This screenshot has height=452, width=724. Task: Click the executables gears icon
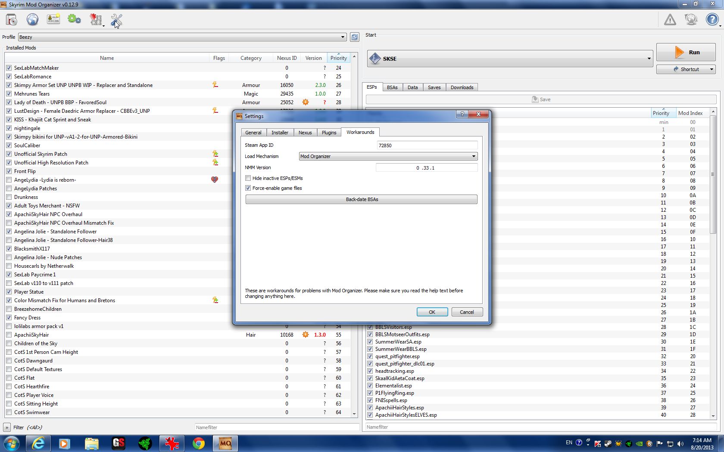tap(74, 20)
